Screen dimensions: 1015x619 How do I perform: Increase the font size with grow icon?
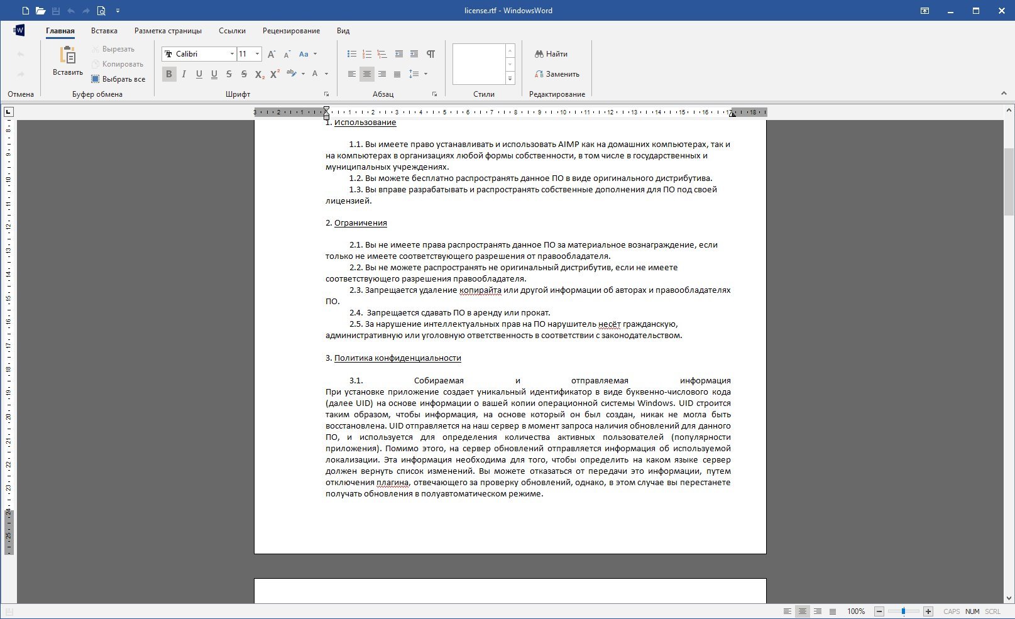tap(272, 54)
